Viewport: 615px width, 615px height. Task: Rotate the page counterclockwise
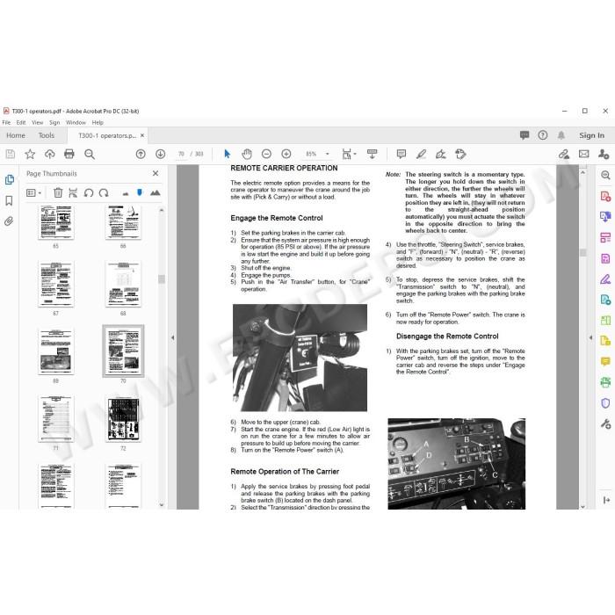pyautogui.click(x=89, y=192)
